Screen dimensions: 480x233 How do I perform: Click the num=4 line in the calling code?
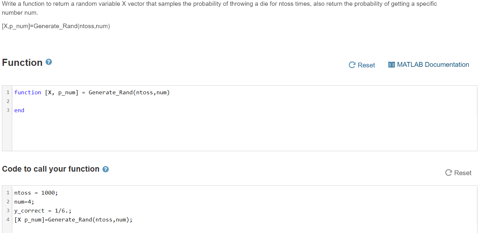pos(25,201)
